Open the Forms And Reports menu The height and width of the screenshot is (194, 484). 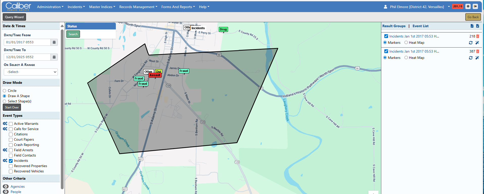178,7
